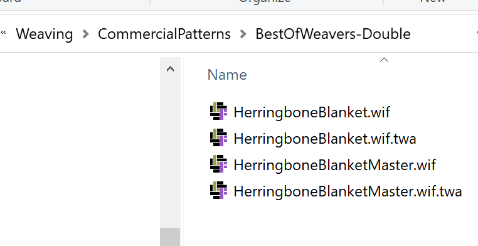Click the HerringboneBlanketMaster.wif file icon
The image size is (478, 246).
[218, 164]
